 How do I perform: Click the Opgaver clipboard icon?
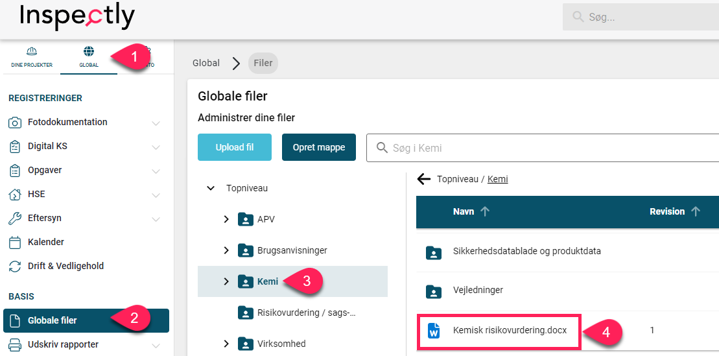tap(15, 170)
